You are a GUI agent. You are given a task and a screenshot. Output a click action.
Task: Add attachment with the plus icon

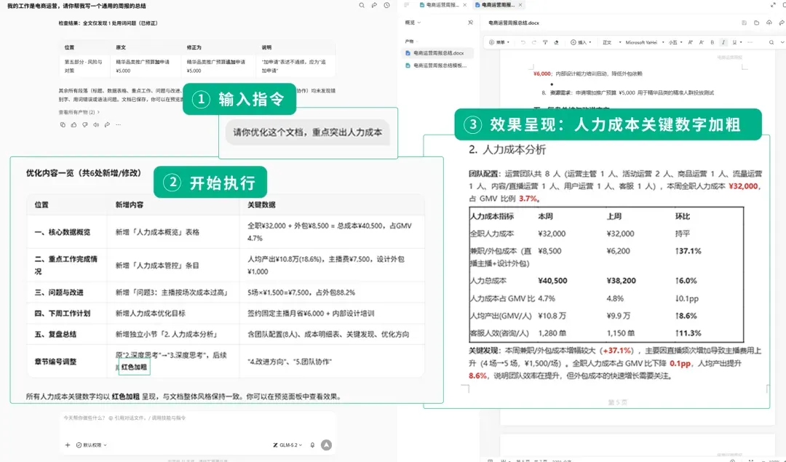coord(68,445)
